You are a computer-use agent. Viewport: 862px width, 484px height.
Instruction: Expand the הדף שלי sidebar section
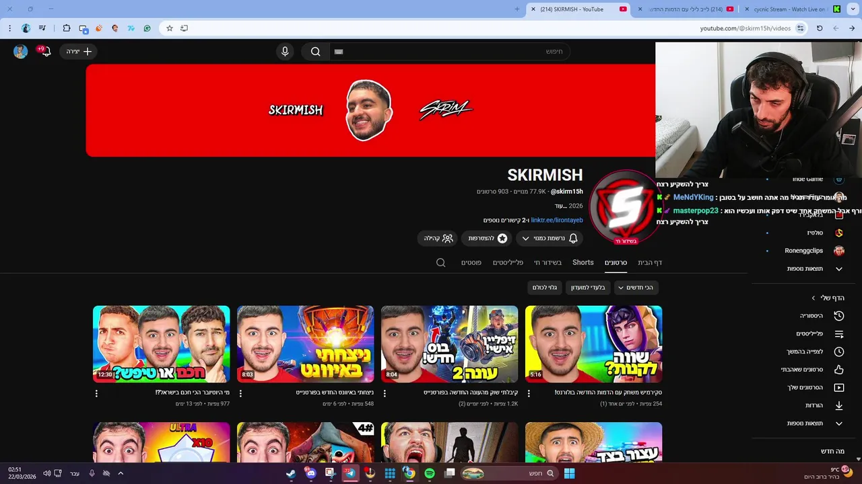click(x=828, y=298)
